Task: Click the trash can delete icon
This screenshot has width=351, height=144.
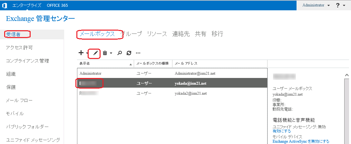Action: [105, 53]
